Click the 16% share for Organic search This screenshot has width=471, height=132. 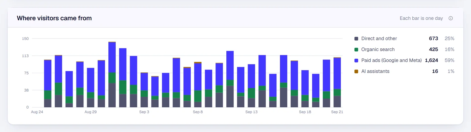click(x=450, y=49)
